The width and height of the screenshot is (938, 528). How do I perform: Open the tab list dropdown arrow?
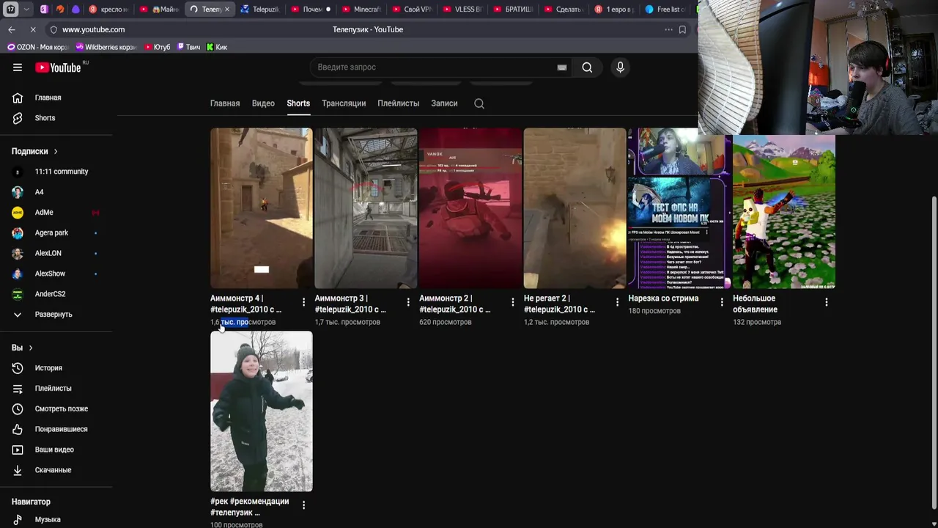[x=26, y=10]
